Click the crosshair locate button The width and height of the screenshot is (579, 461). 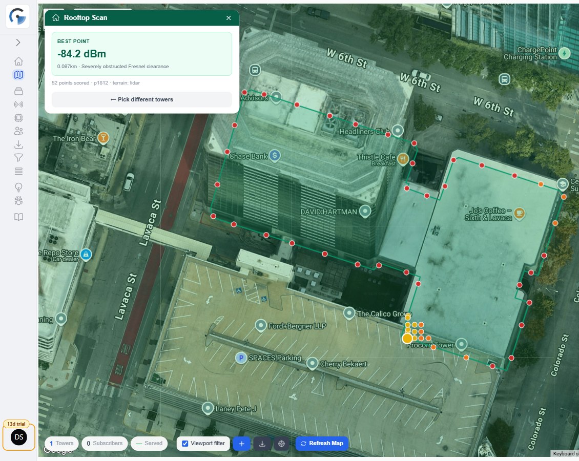281,444
